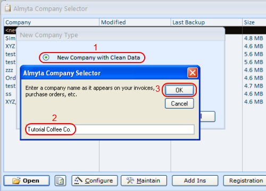Sort by Company column header
Screen dimensions: 266x191
coord(52,22)
